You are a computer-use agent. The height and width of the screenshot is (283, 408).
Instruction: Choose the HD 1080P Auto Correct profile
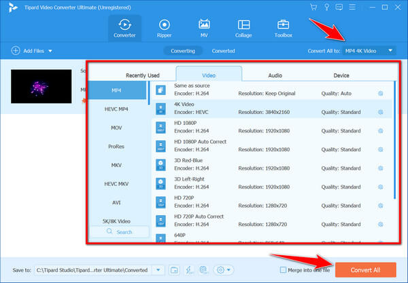coord(272,146)
